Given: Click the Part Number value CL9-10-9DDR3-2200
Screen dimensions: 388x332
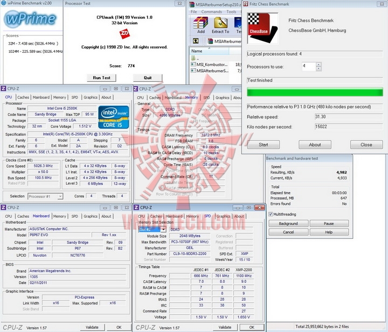Looking at the screenshot, I should click(190, 253).
